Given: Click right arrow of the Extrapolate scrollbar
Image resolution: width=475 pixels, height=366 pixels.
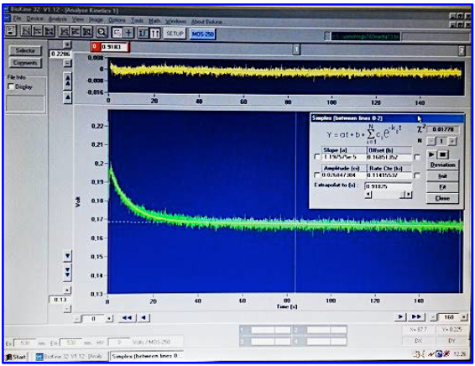Looking at the screenshot, I should click(x=409, y=194).
